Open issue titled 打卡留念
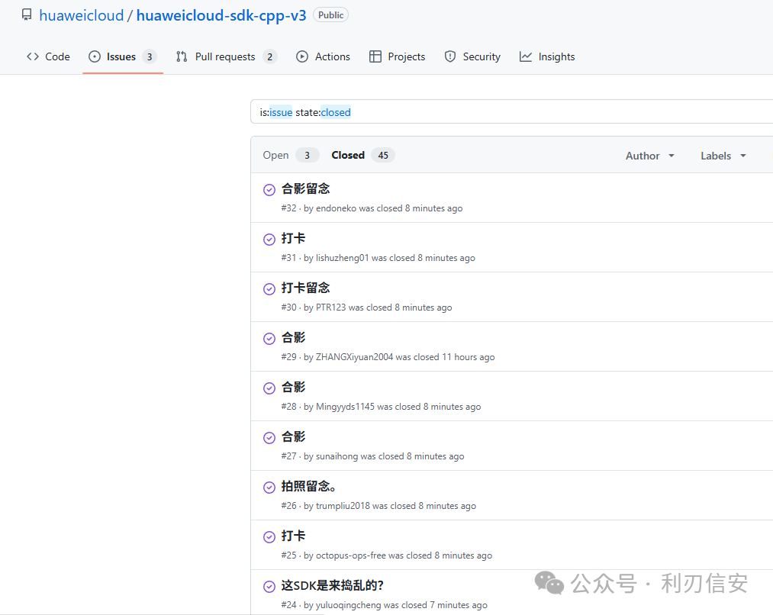The width and height of the screenshot is (773, 615). (306, 288)
